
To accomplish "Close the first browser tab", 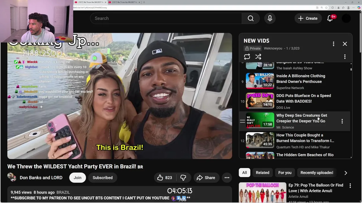I will (x=105, y=2).
